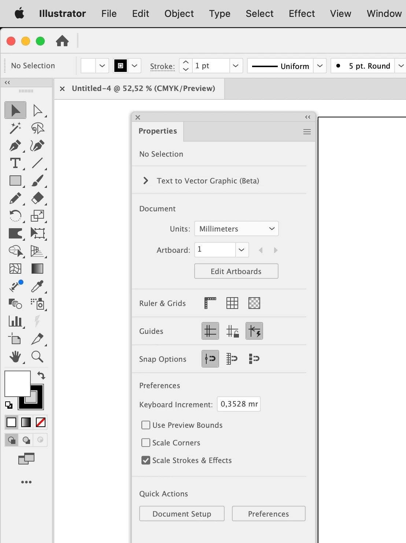
Task: Select the Eyedropper tool
Action: (37, 286)
